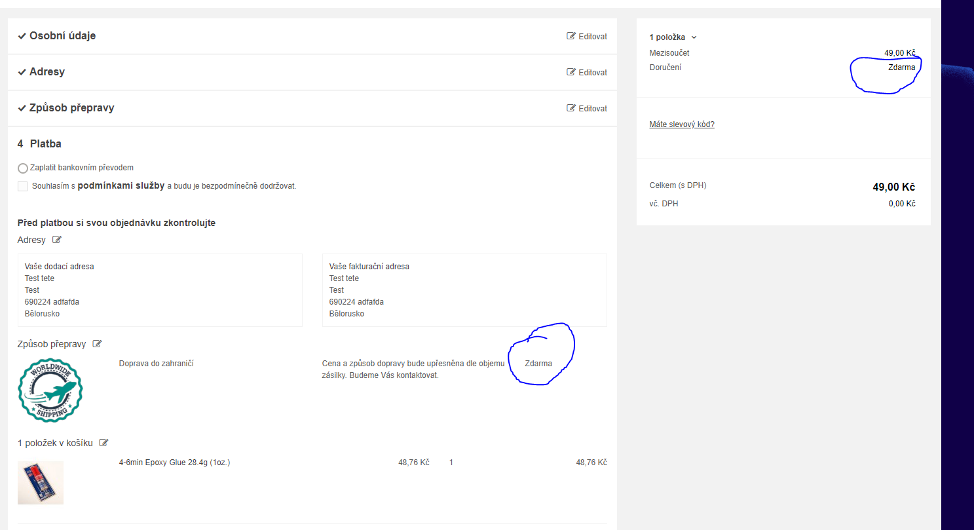Click the product quantity '1' in cart row
The width and height of the screenshot is (974, 530).
click(451, 463)
